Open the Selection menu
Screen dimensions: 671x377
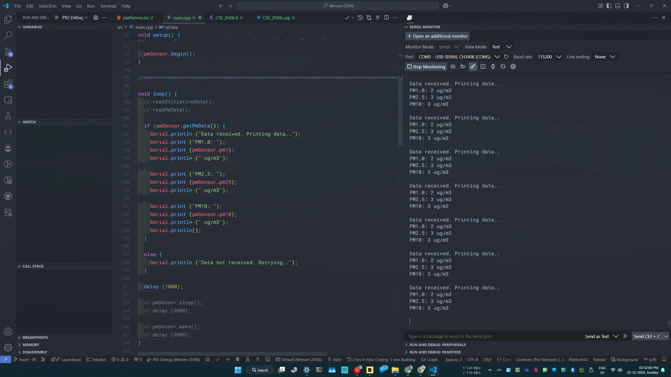tap(47, 6)
